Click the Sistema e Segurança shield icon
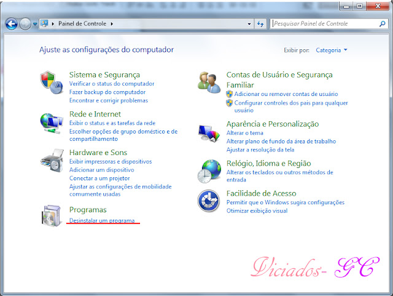 point(52,82)
